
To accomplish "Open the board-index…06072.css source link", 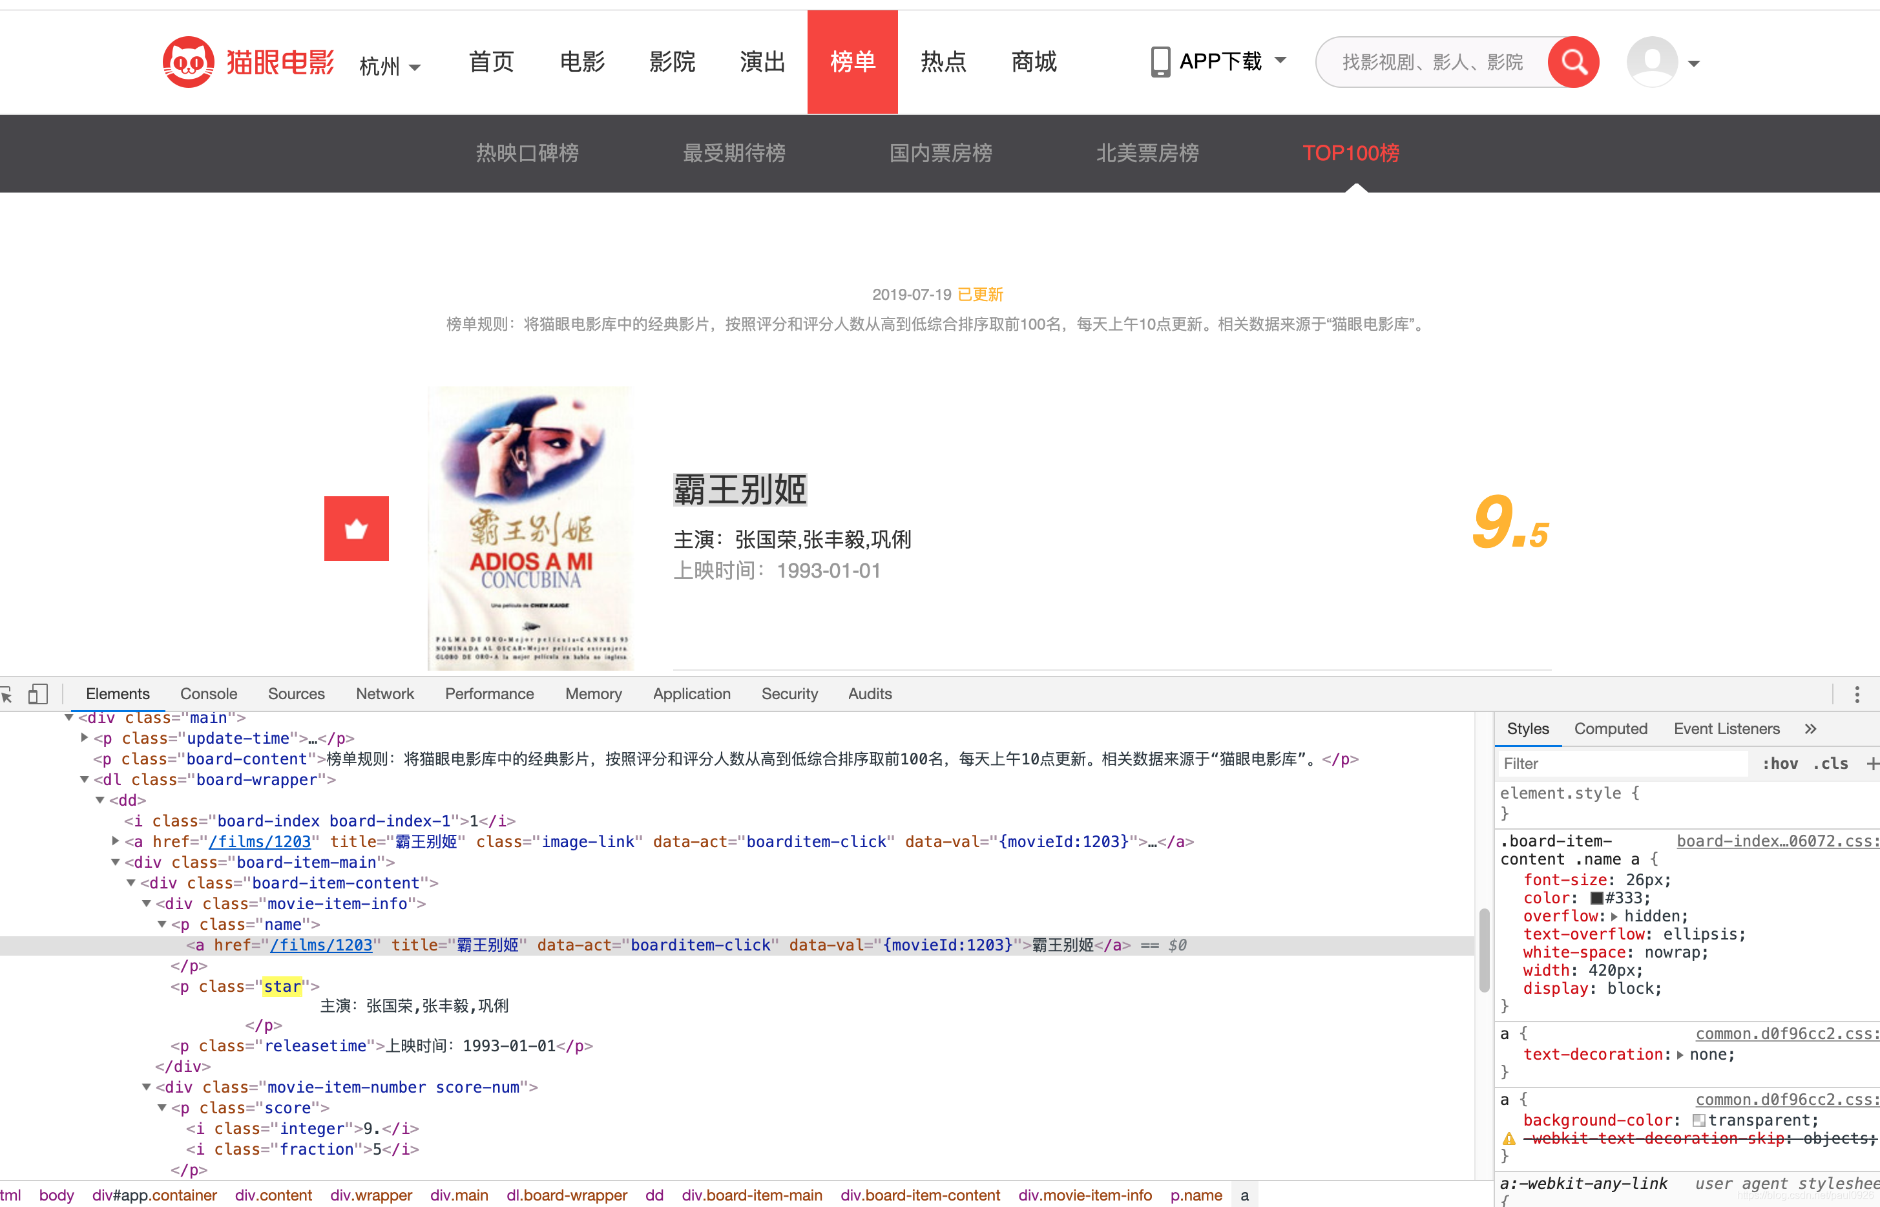I will coord(1777,841).
